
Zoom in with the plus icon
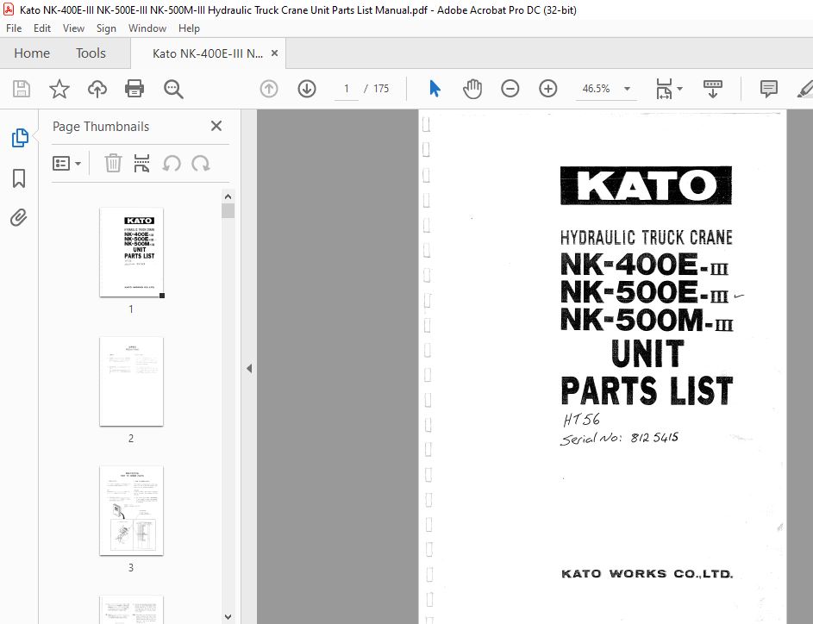pyautogui.click(x=548, y=89)
